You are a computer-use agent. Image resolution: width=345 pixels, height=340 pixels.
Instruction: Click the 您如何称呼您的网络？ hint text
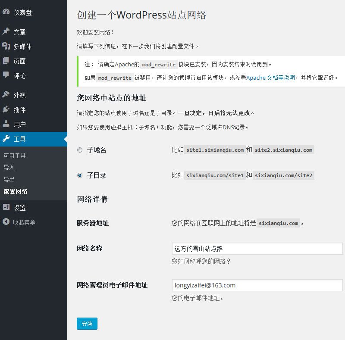coord(201,261)
